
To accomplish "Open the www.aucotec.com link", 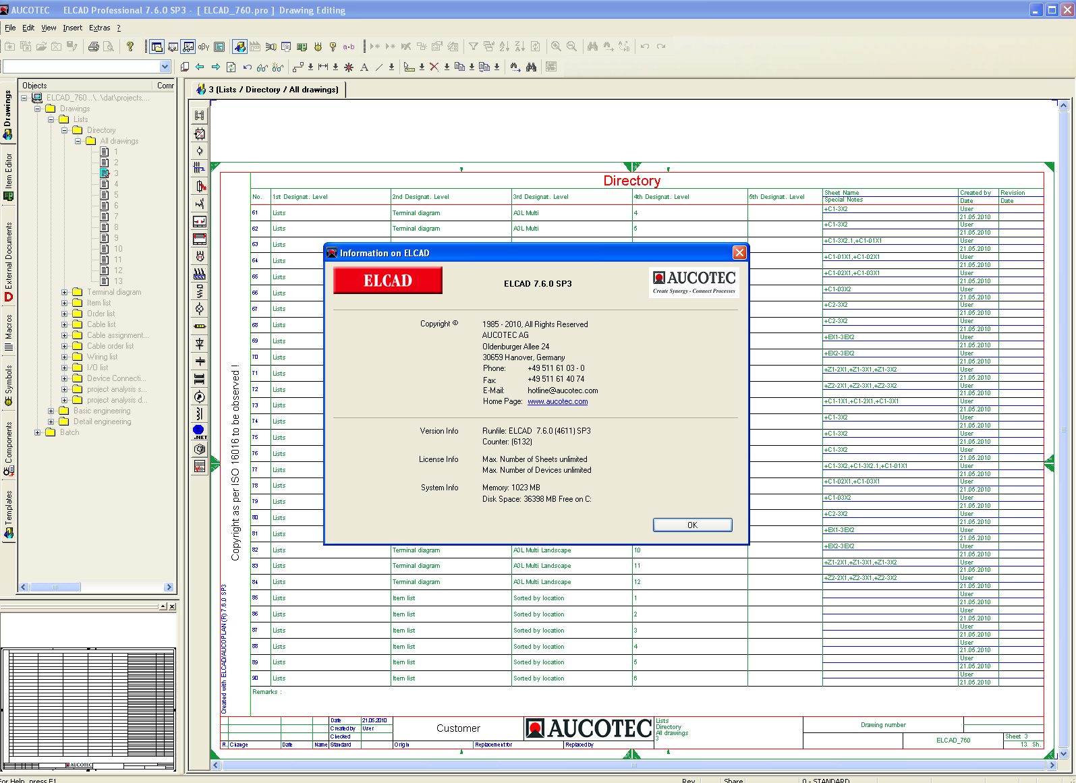I will 557,402.
